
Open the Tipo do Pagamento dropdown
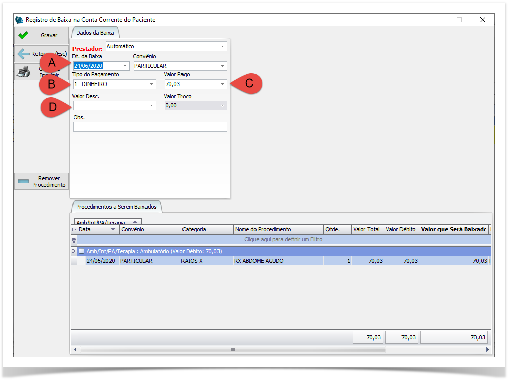(151, 84)
